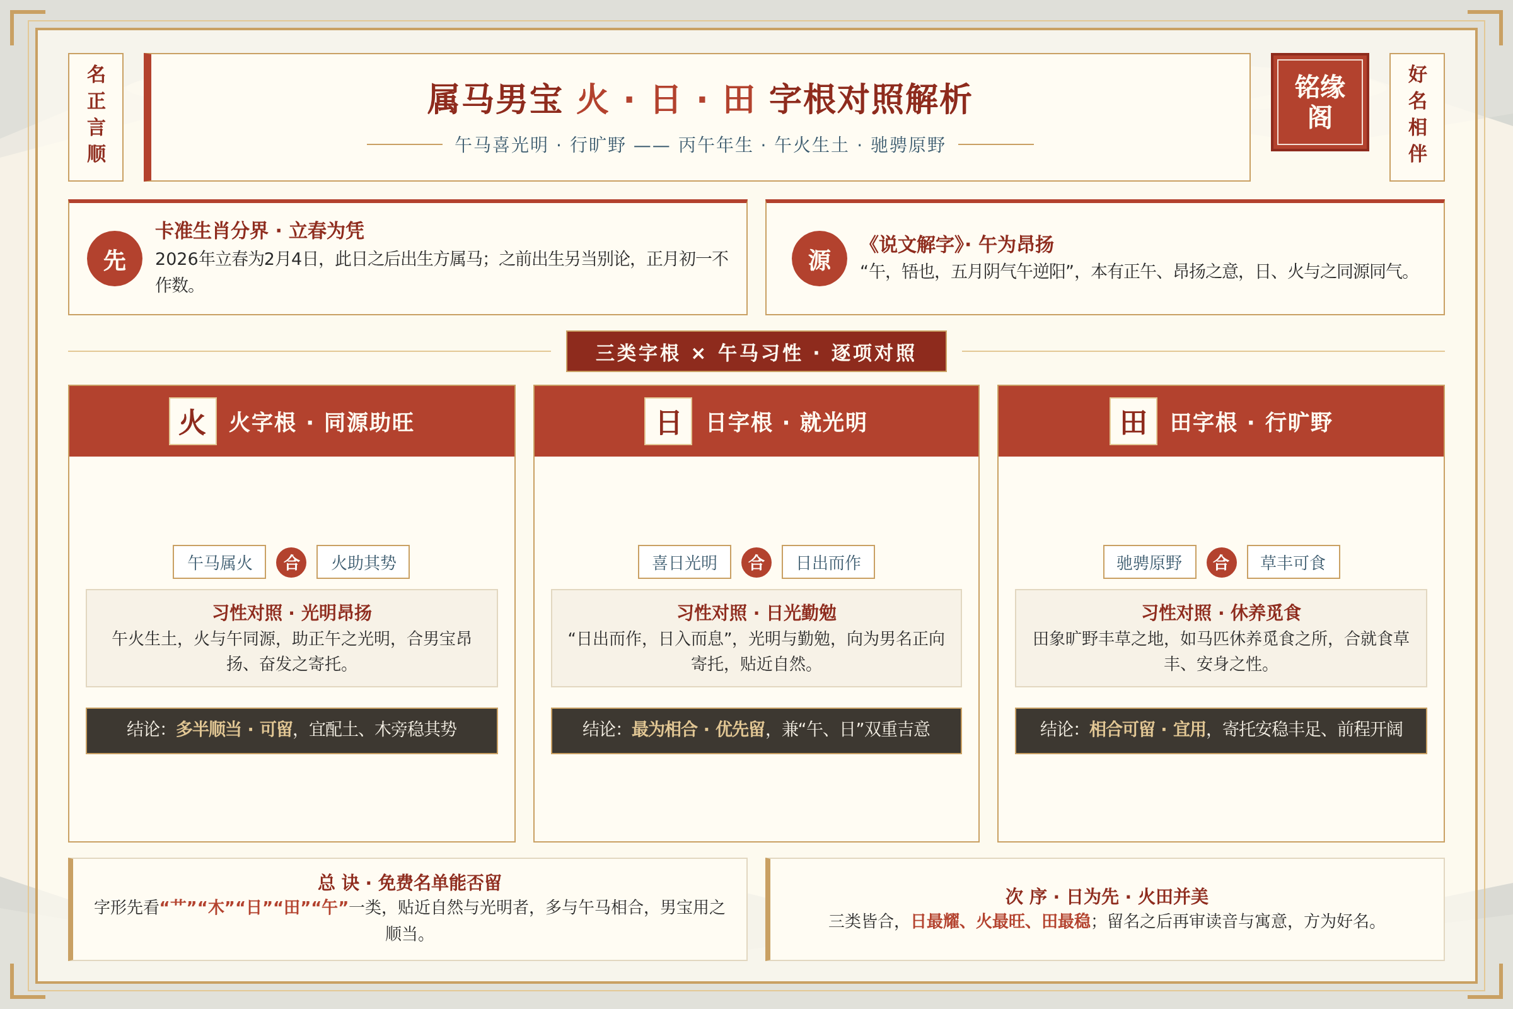Click the 合 circle between 驰骋原野 and 草丰可食
Viewport: 1513px width, 1009px height.
point(1221,563)
